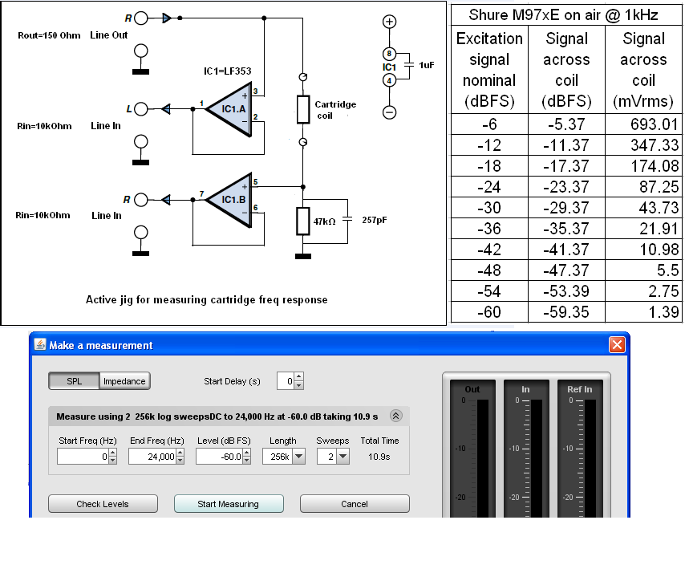This screenshot has height=581, width=685.
Task: Click the 1.39 mVrms table cell
Action: pos(643,312)
